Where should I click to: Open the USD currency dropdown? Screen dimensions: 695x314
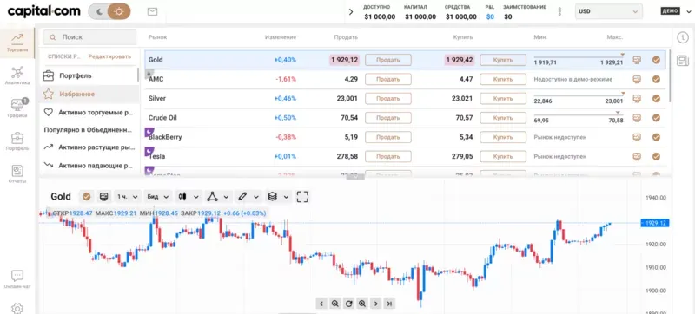pos(609,11)
